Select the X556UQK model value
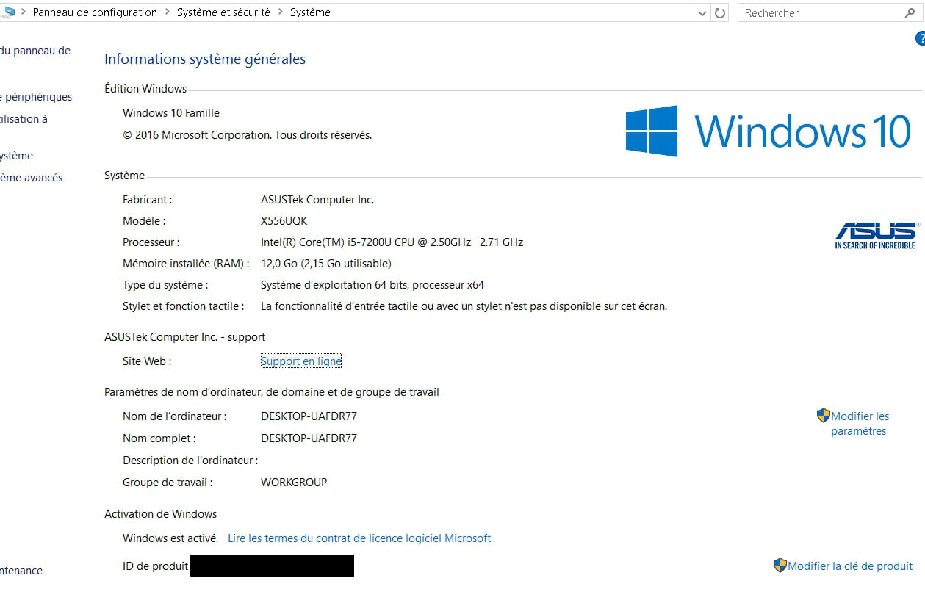 click(284, 221)
